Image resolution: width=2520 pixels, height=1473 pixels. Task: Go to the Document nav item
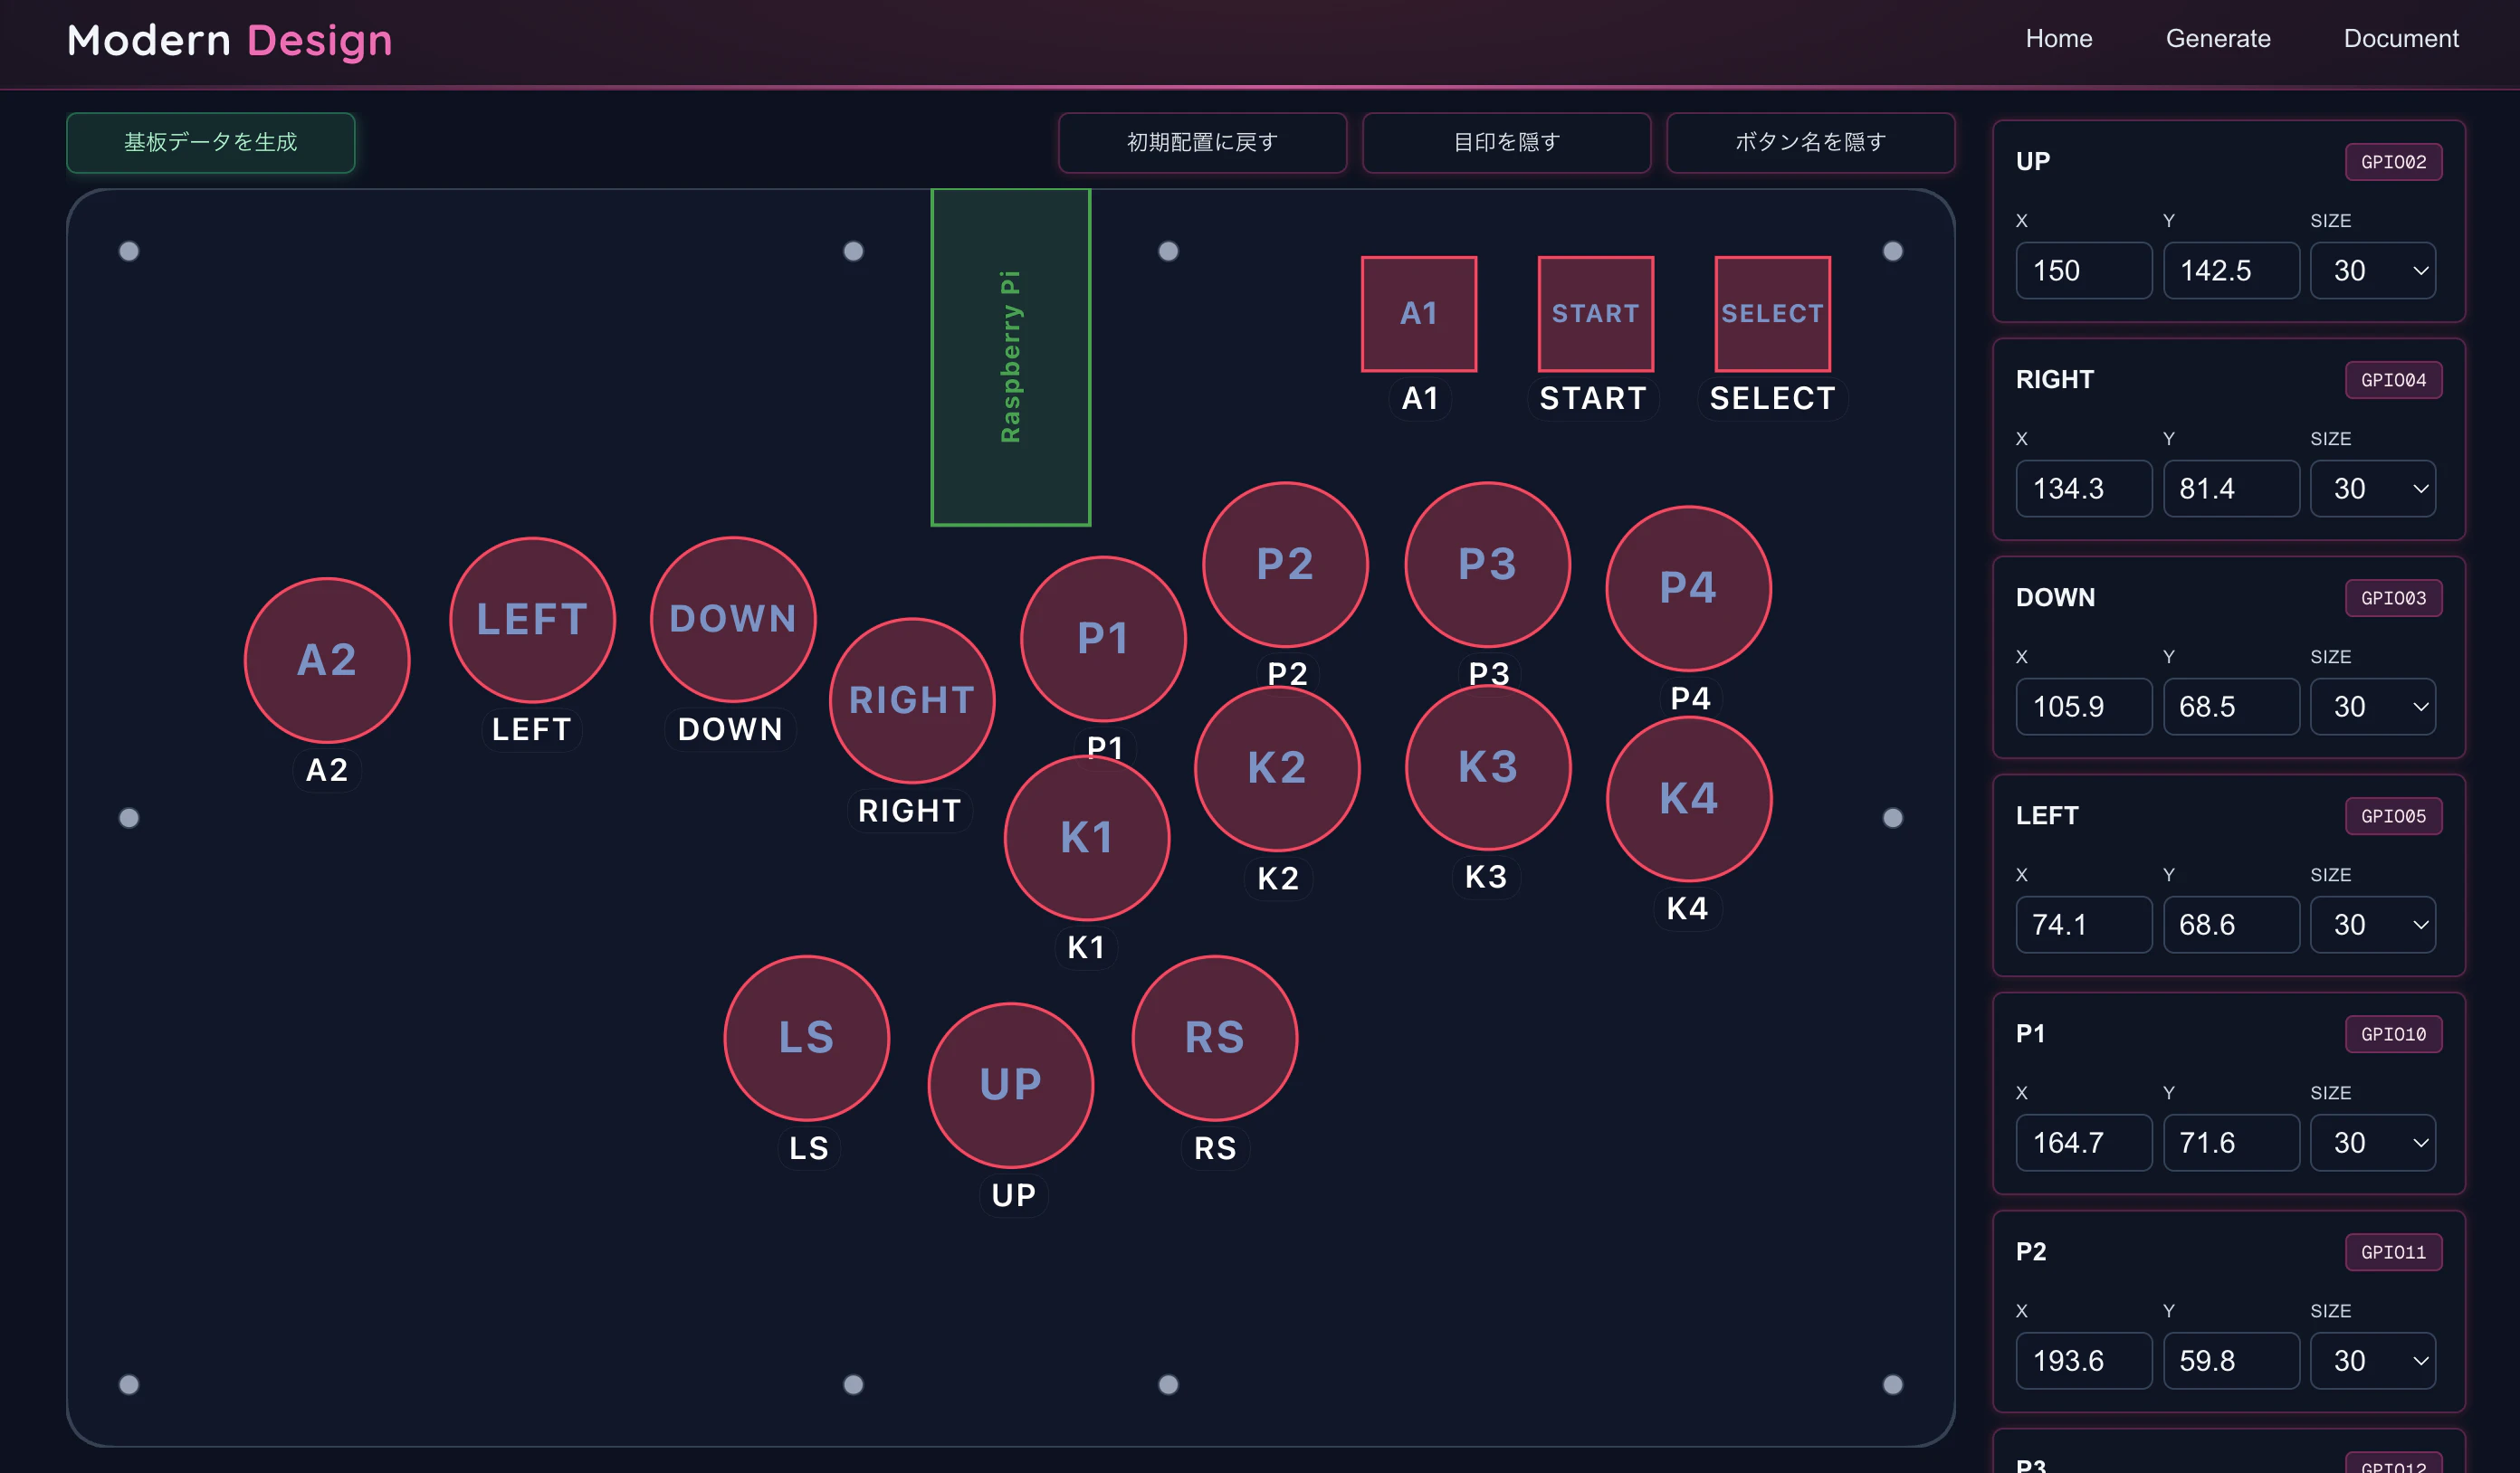2400,38
